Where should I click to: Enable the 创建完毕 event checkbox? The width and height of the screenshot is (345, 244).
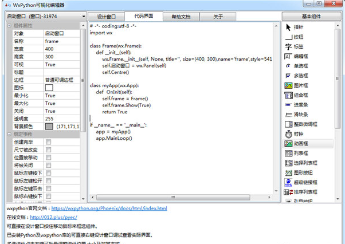pyautogui.click(x=48, y=141)
